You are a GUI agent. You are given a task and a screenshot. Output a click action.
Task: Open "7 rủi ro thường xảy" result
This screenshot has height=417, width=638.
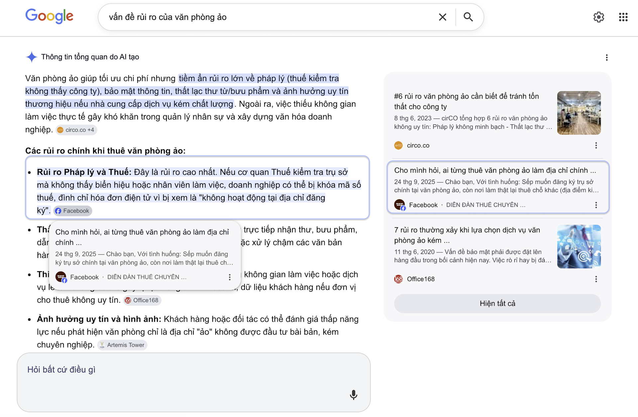coord(467,235)
